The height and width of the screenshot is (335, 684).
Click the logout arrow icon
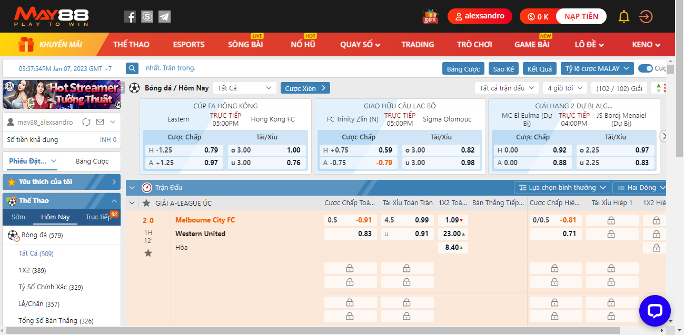646,17
